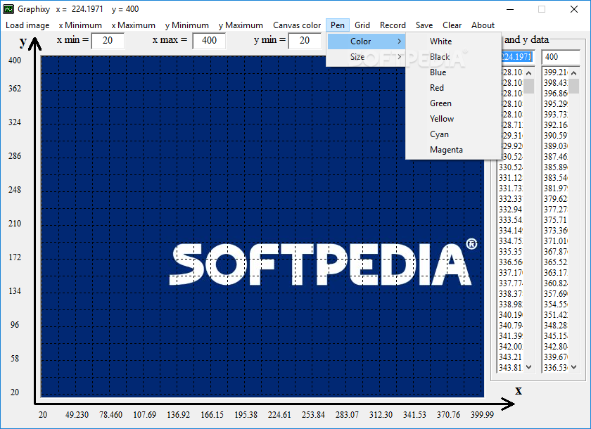Viewport: 591px width, 429px height.
Task: Click down arrow of y data scrollbar
Action: point(574,367)
